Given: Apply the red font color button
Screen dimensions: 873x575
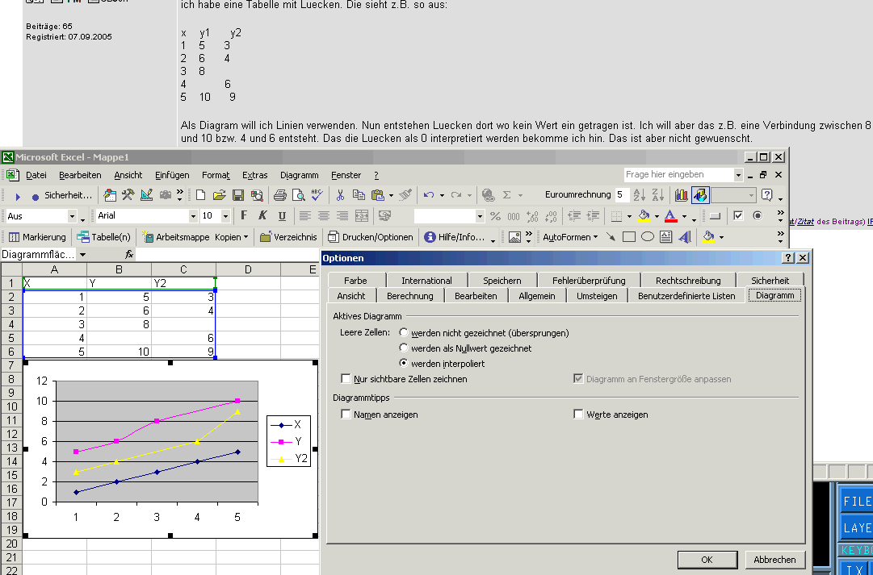Looking at the screenshot, I should pyautogui.click(x=671, y=216).
